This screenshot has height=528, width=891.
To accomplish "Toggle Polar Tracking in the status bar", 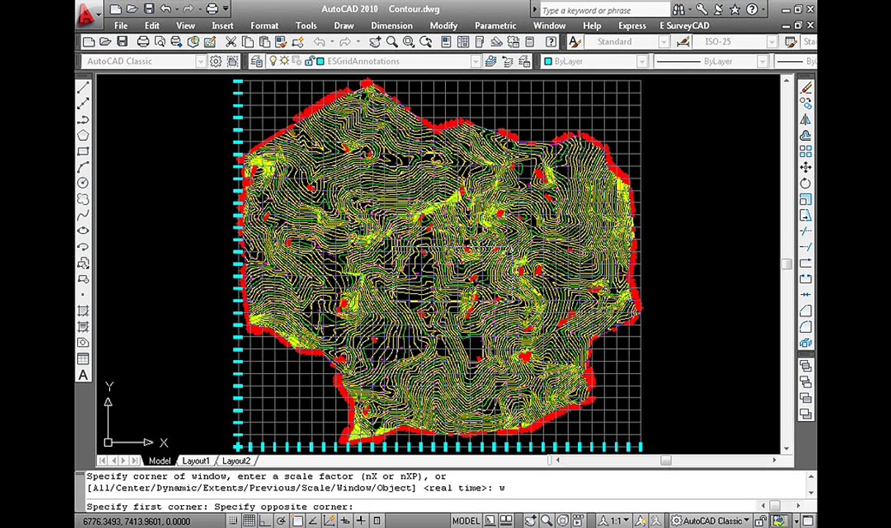I will pos(281,521).
